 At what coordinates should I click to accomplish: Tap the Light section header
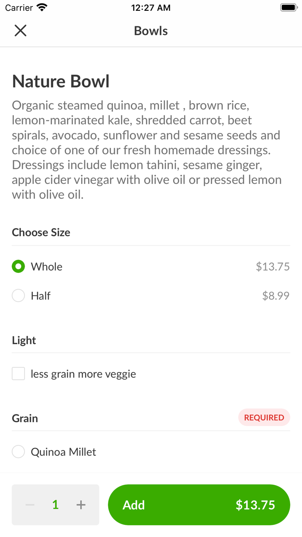24,340
